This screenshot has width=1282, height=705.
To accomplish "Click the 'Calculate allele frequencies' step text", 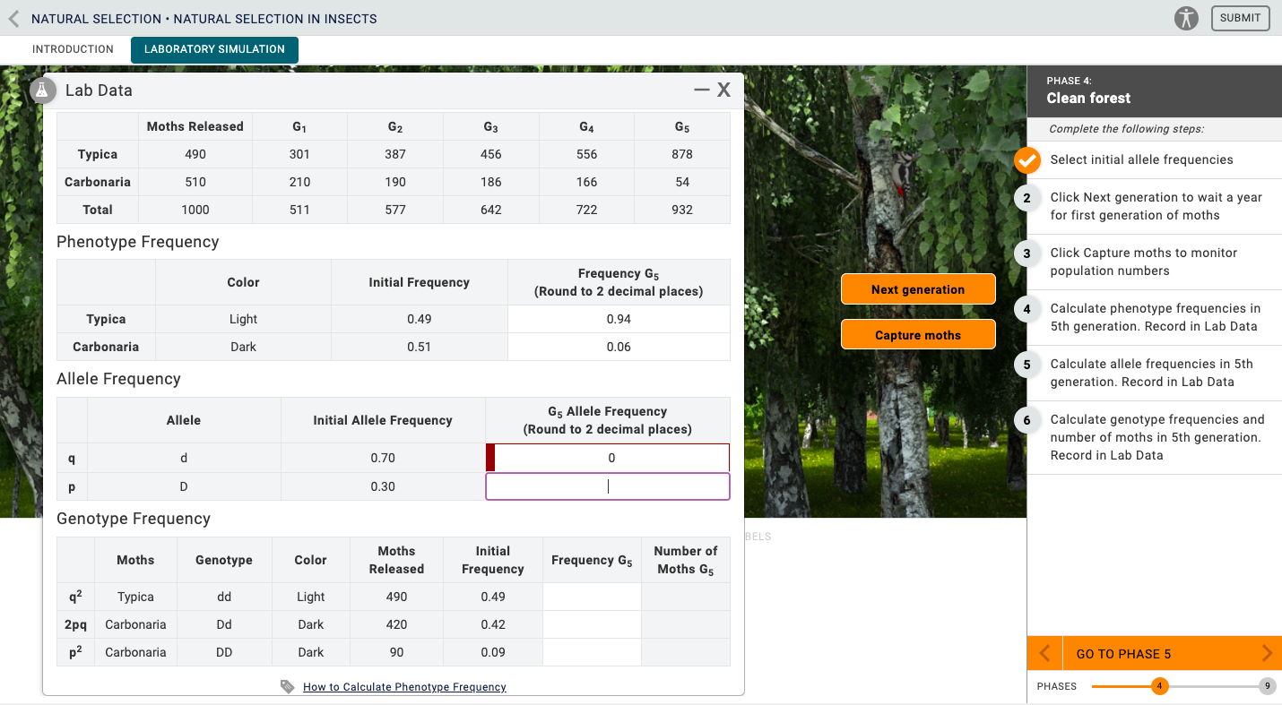I will click(1152, 373).
